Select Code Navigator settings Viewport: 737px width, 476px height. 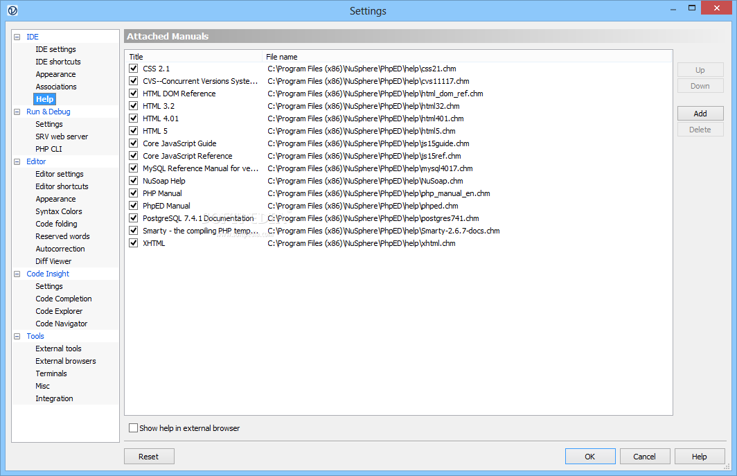point(61,324)
